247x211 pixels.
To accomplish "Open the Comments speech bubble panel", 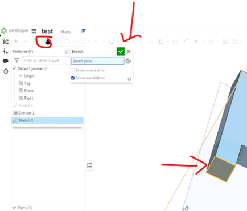I will tap(6, 61).
